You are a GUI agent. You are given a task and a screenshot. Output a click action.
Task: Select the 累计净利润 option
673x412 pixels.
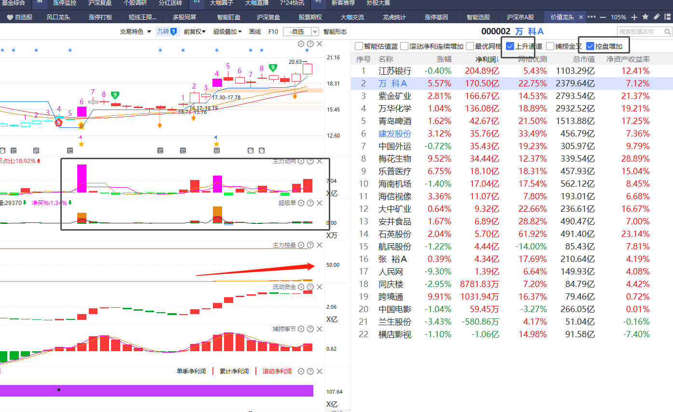point(234,371)
